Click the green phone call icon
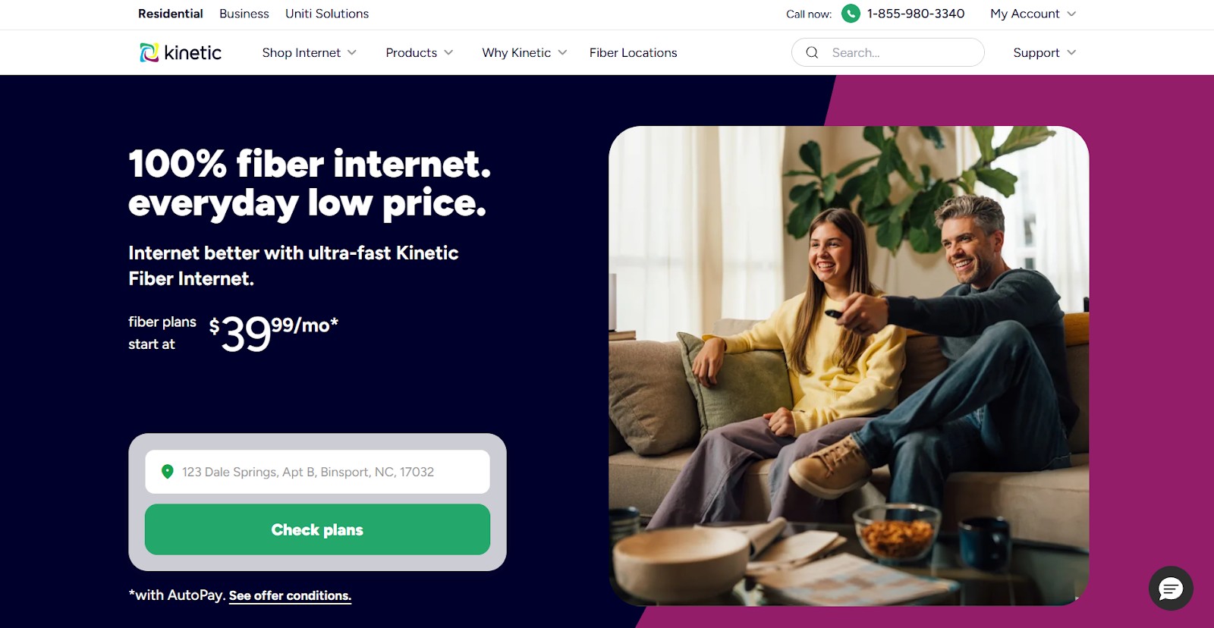1214x628 pixels. tap(851, 14)
